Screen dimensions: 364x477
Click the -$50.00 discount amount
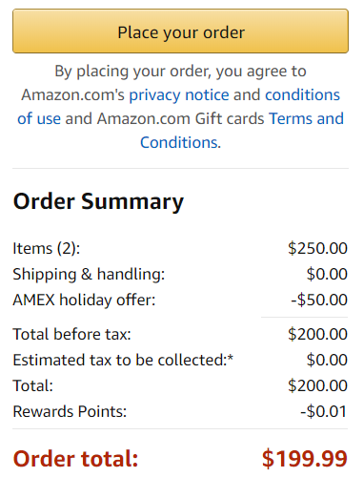point(319,300)
